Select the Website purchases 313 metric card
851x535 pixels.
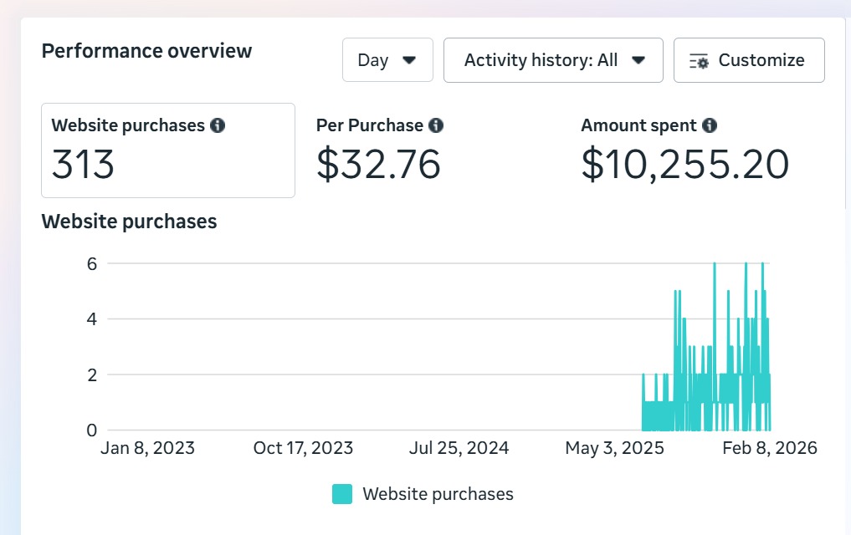pyautogui.click(x=167, y=150)
